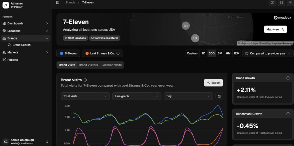Click the KC user avatar

click(x=6, y=141)
